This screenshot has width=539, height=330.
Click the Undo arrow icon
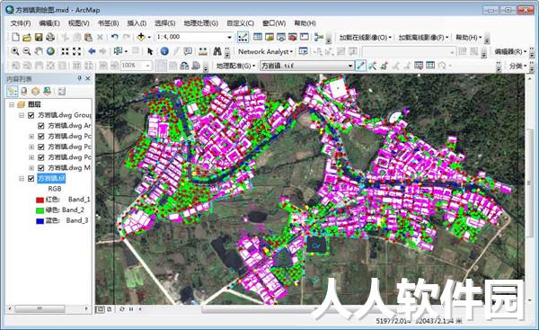(x=114, y=37)
